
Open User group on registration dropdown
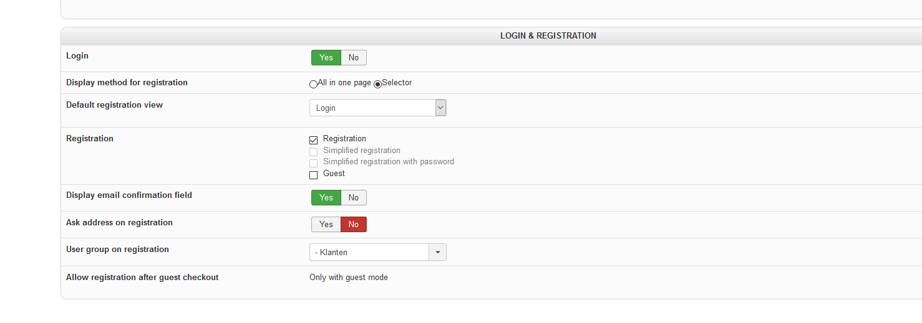coord(369,252)
